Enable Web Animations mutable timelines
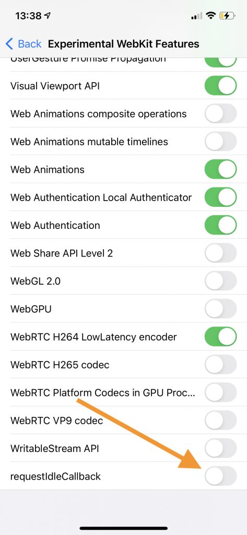Viewport: 247px width, 535px height. pyautogui.click(x=220, y=141)
